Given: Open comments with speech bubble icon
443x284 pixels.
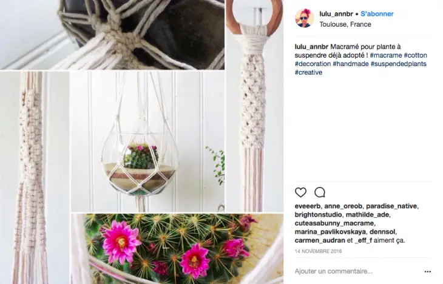Looking at the screenshot, I should click(320, 192).
